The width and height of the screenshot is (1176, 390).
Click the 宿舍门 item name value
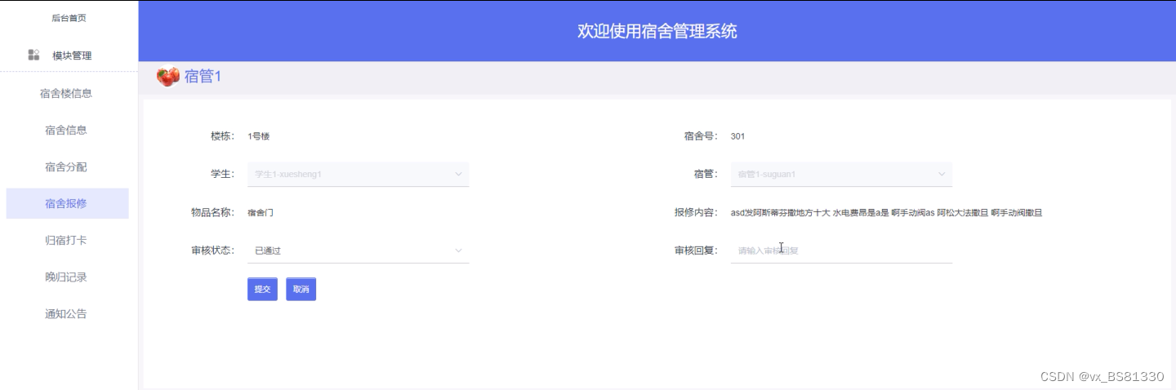(261, 213)
